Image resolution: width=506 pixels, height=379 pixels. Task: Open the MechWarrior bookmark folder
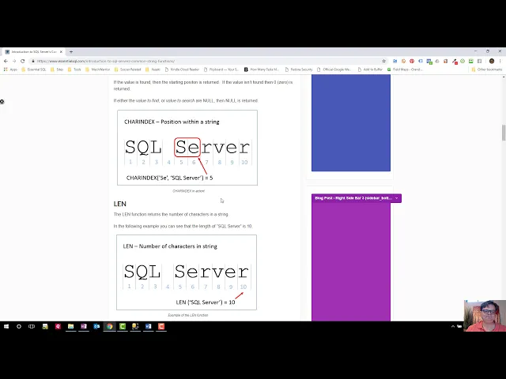click(x=98, y=69)
